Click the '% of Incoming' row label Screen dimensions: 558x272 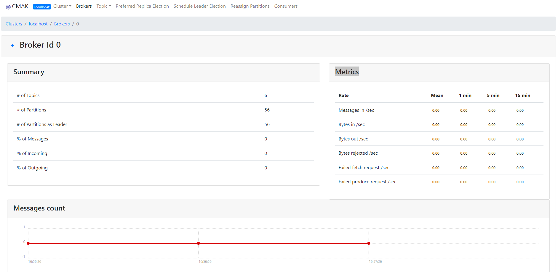point(32,153)
